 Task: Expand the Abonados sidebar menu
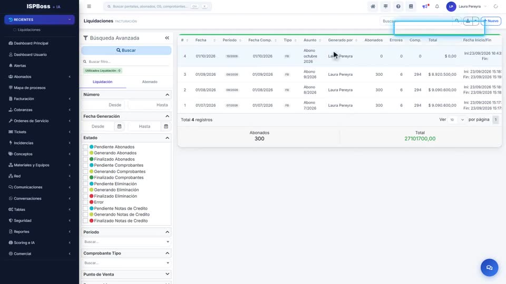click(x=40, y=77)
